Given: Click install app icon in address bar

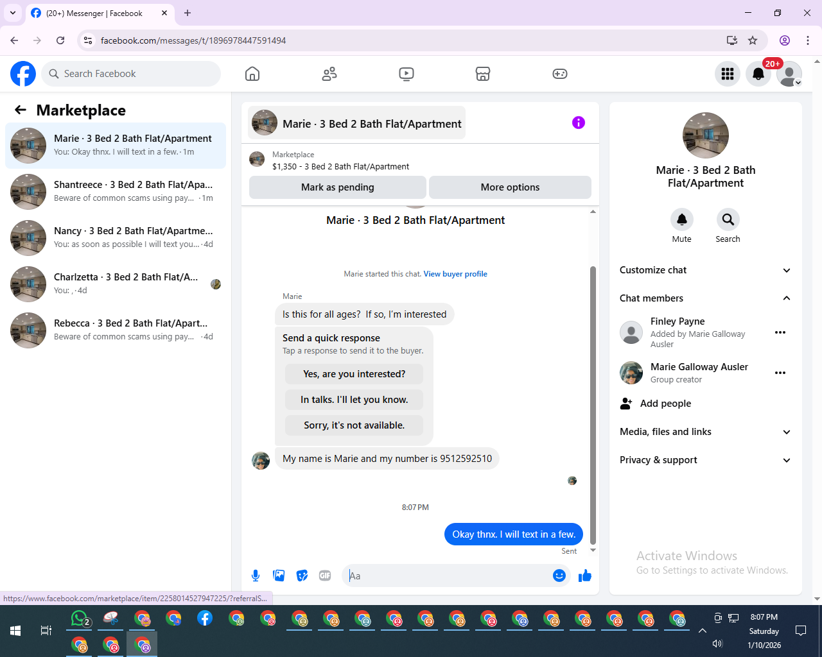Looking at the screenshot, I should [731, 40].
